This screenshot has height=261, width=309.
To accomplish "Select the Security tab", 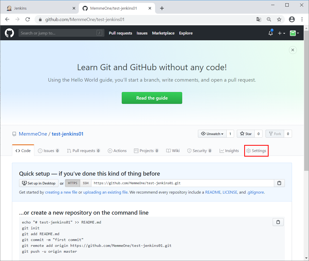I will [199, 151].
